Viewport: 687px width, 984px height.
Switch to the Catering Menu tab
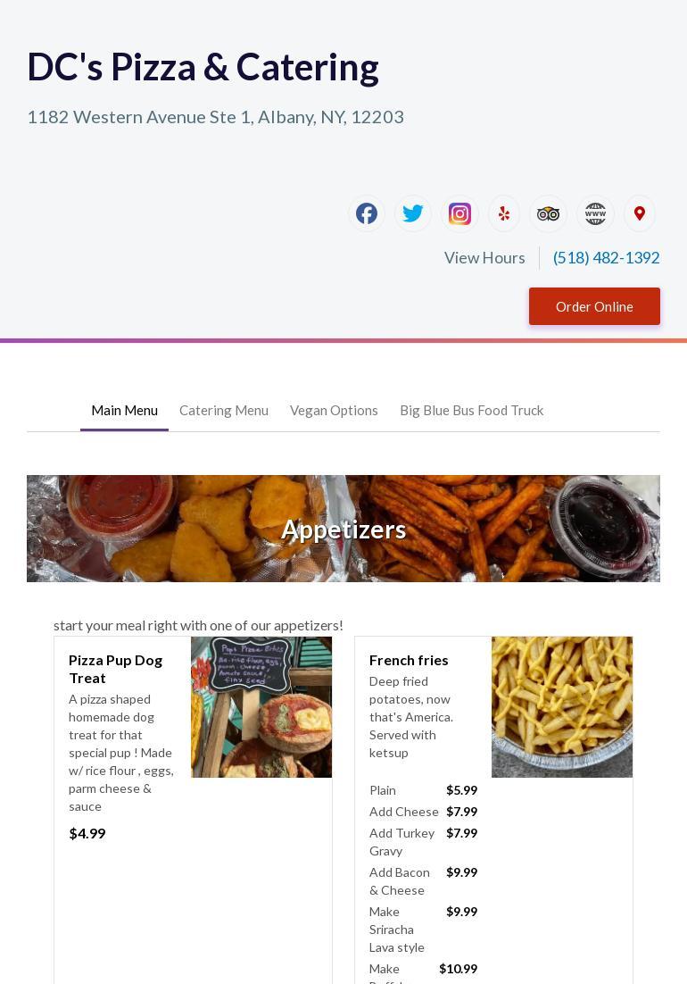[x=224, y=411]
